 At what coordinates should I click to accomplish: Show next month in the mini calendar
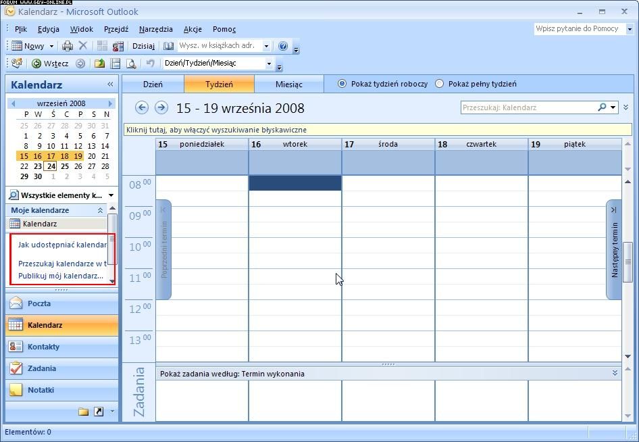tap(110, 103)
